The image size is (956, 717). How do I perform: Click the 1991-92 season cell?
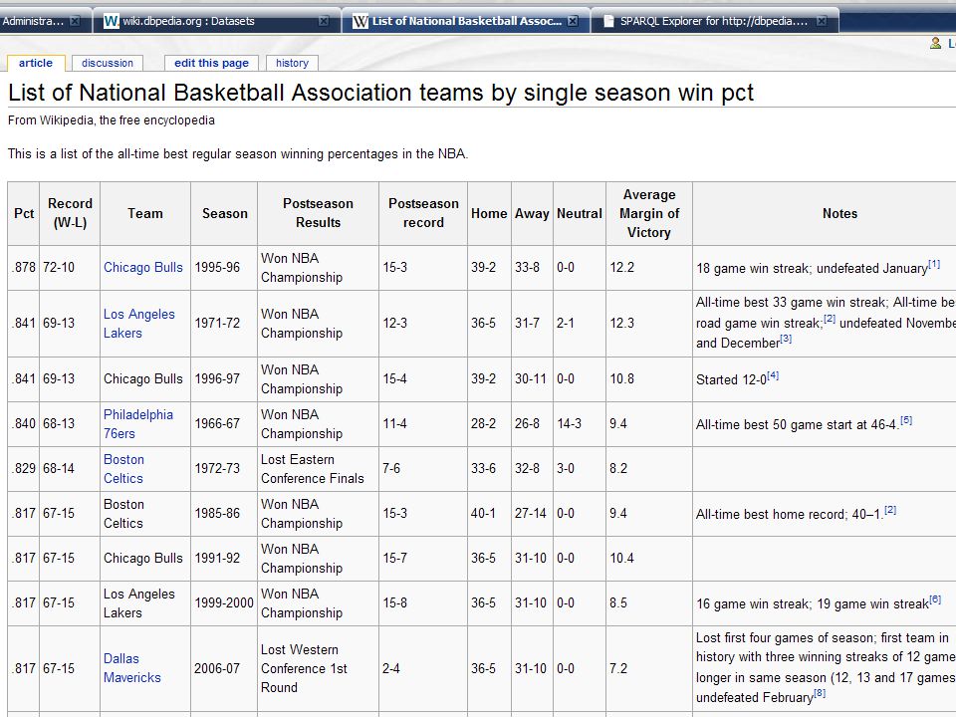[x=224, y=558]
